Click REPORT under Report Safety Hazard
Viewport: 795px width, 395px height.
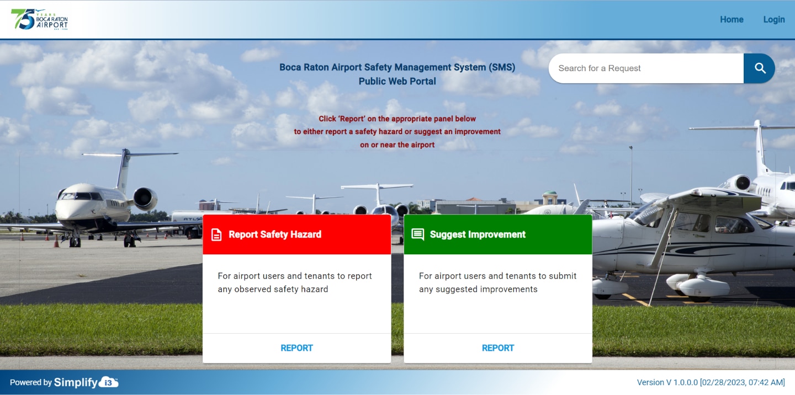point(296,348)
